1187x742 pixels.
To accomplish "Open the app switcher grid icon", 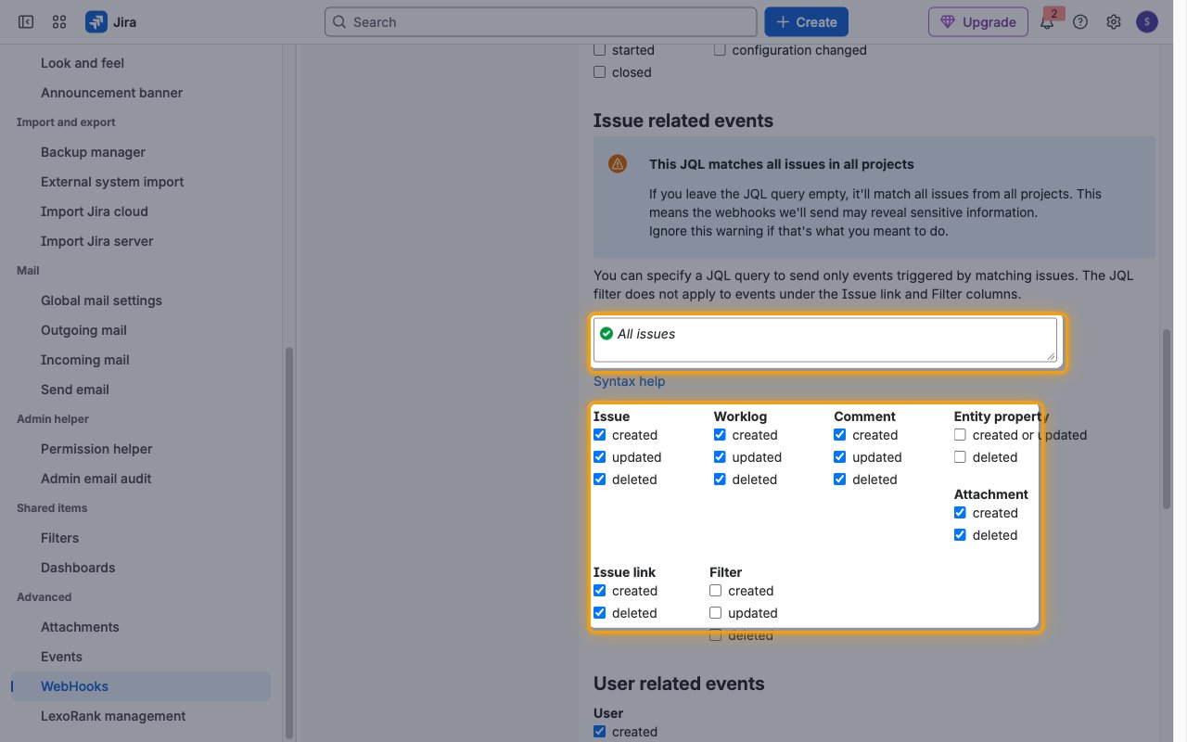I will pos(59,21).
